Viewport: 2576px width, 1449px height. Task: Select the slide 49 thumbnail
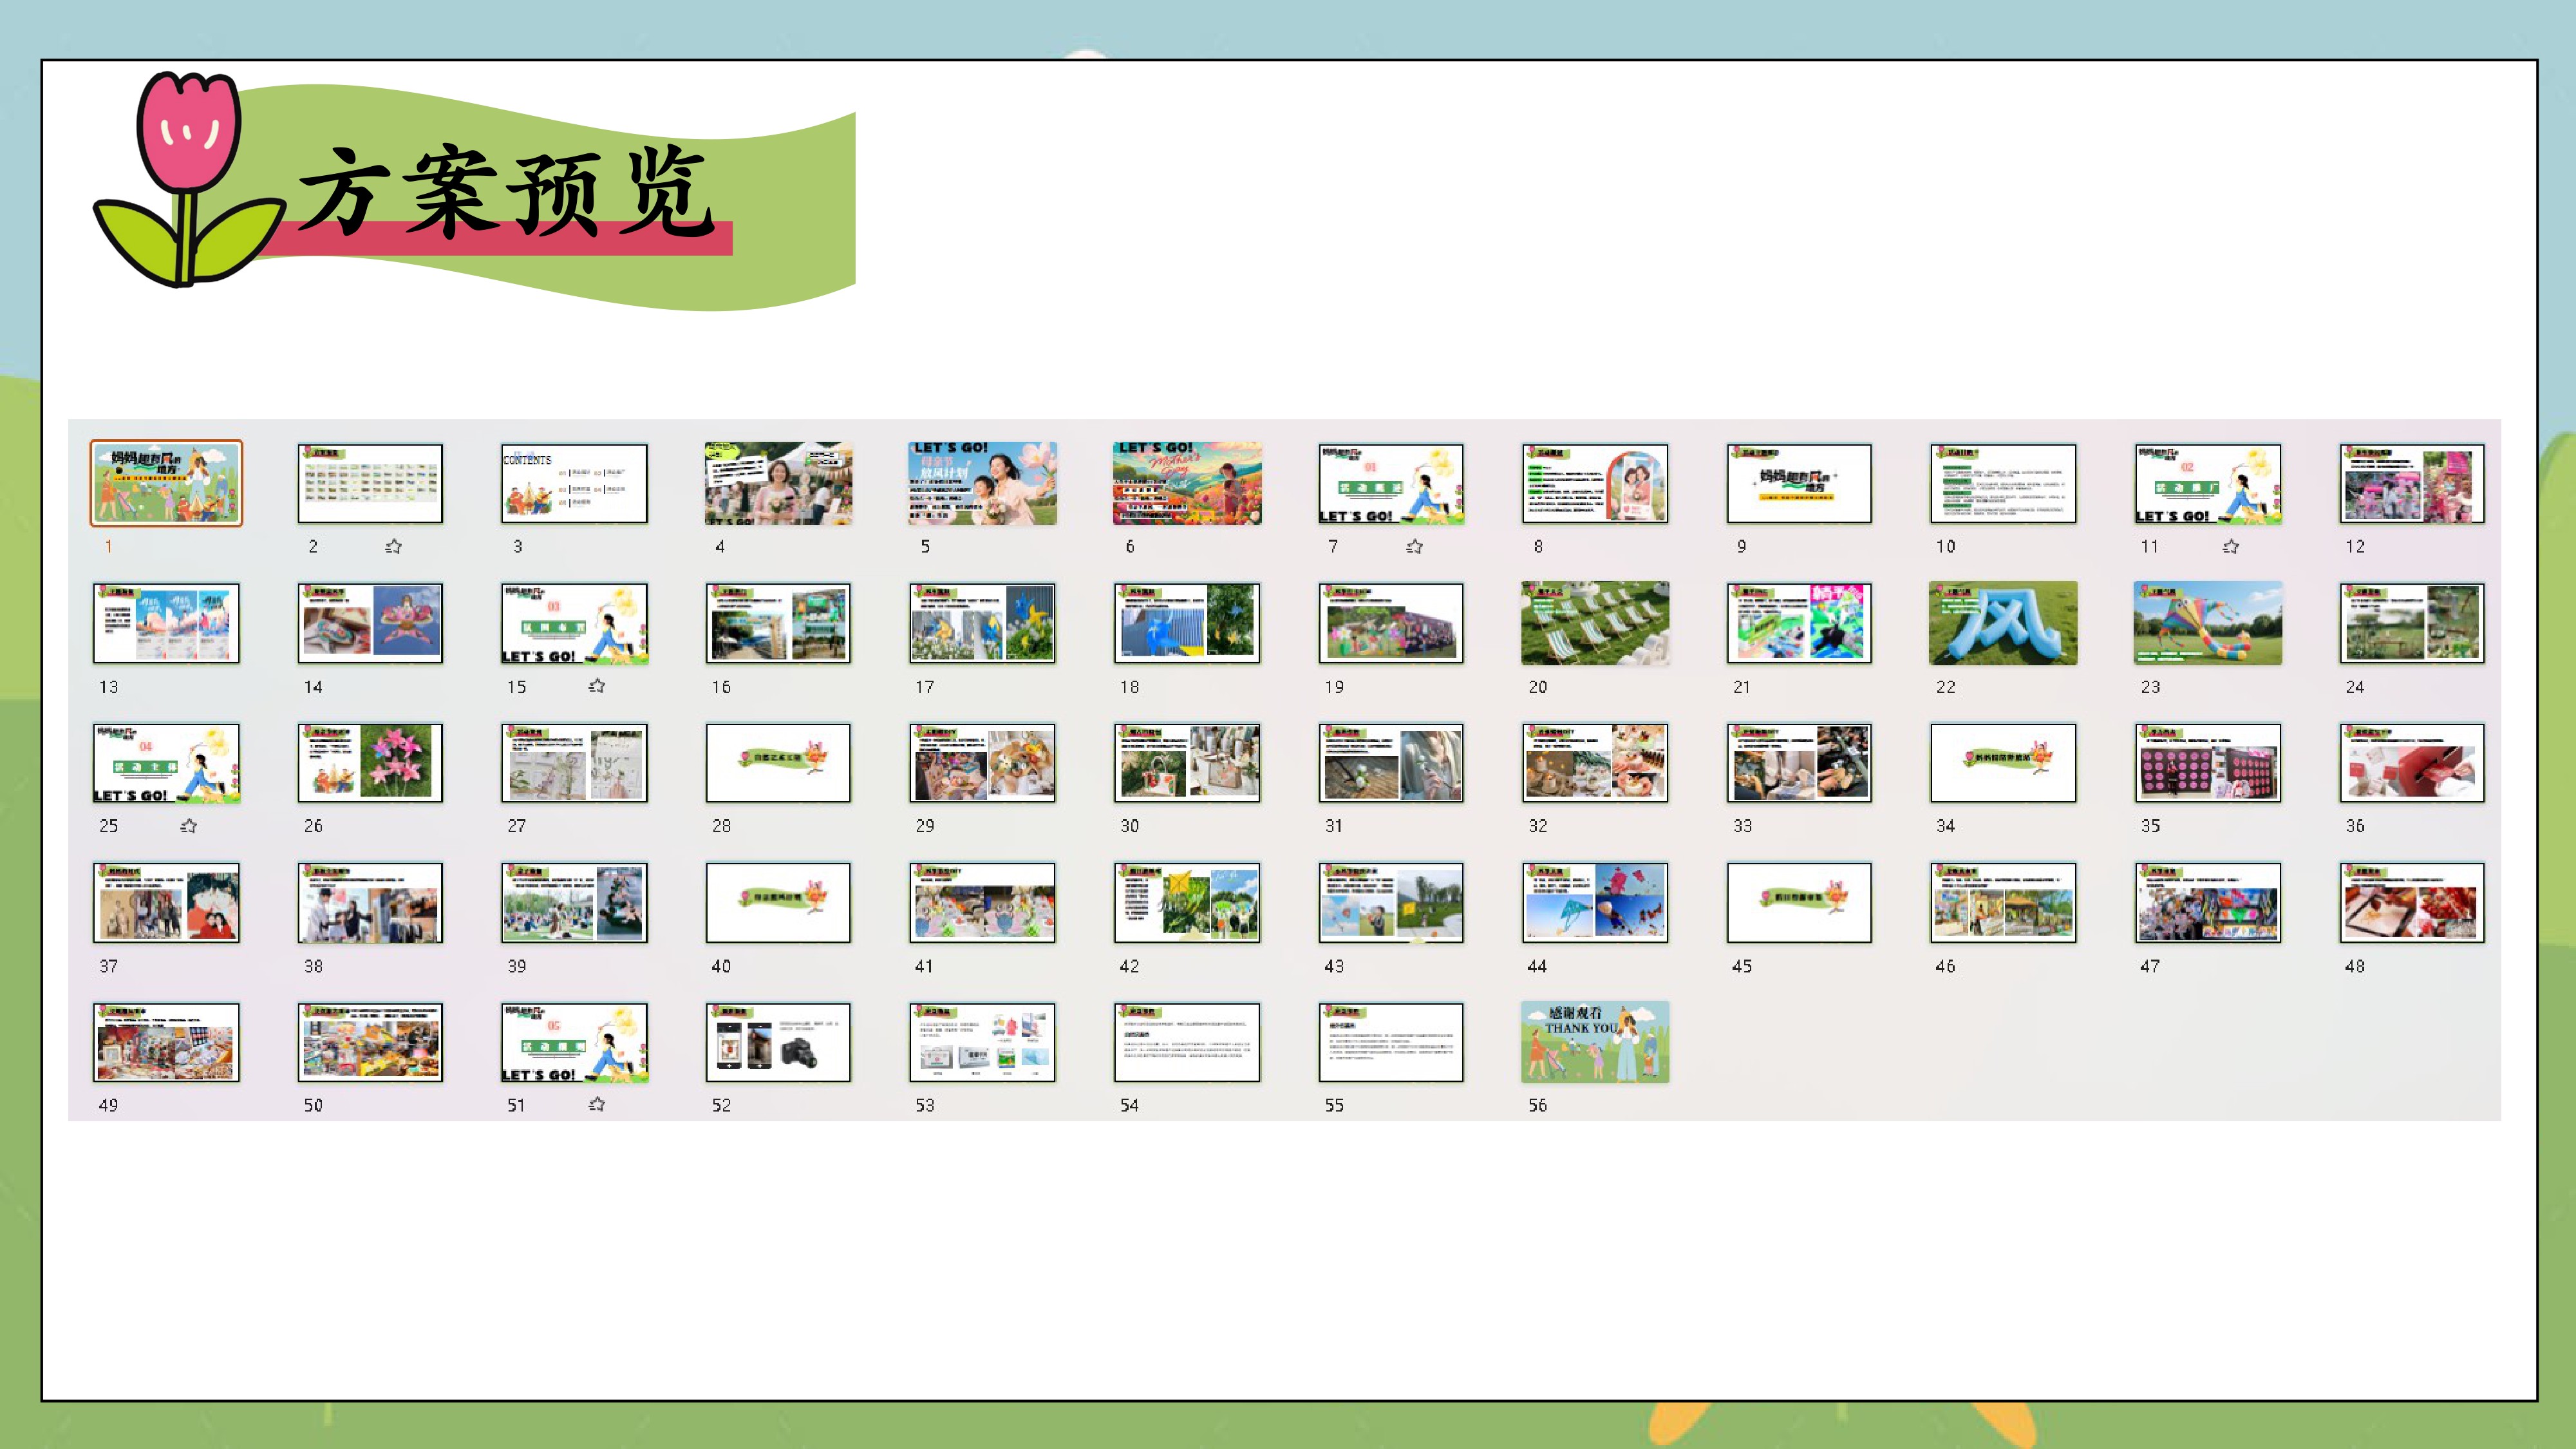(166, 1042)
